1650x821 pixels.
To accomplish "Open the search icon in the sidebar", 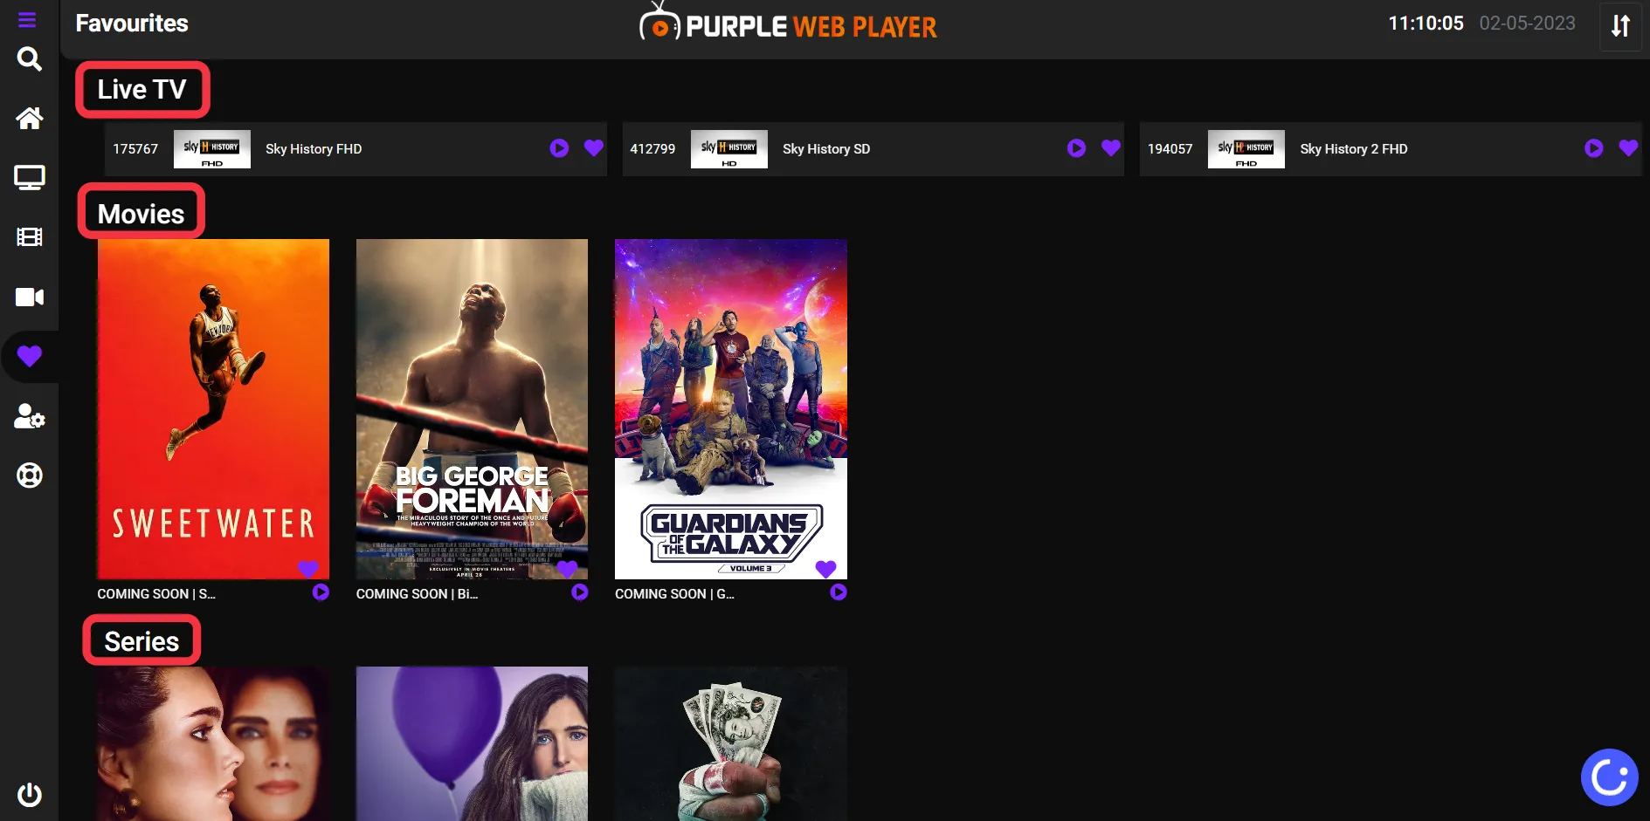I will click(30, 59).
